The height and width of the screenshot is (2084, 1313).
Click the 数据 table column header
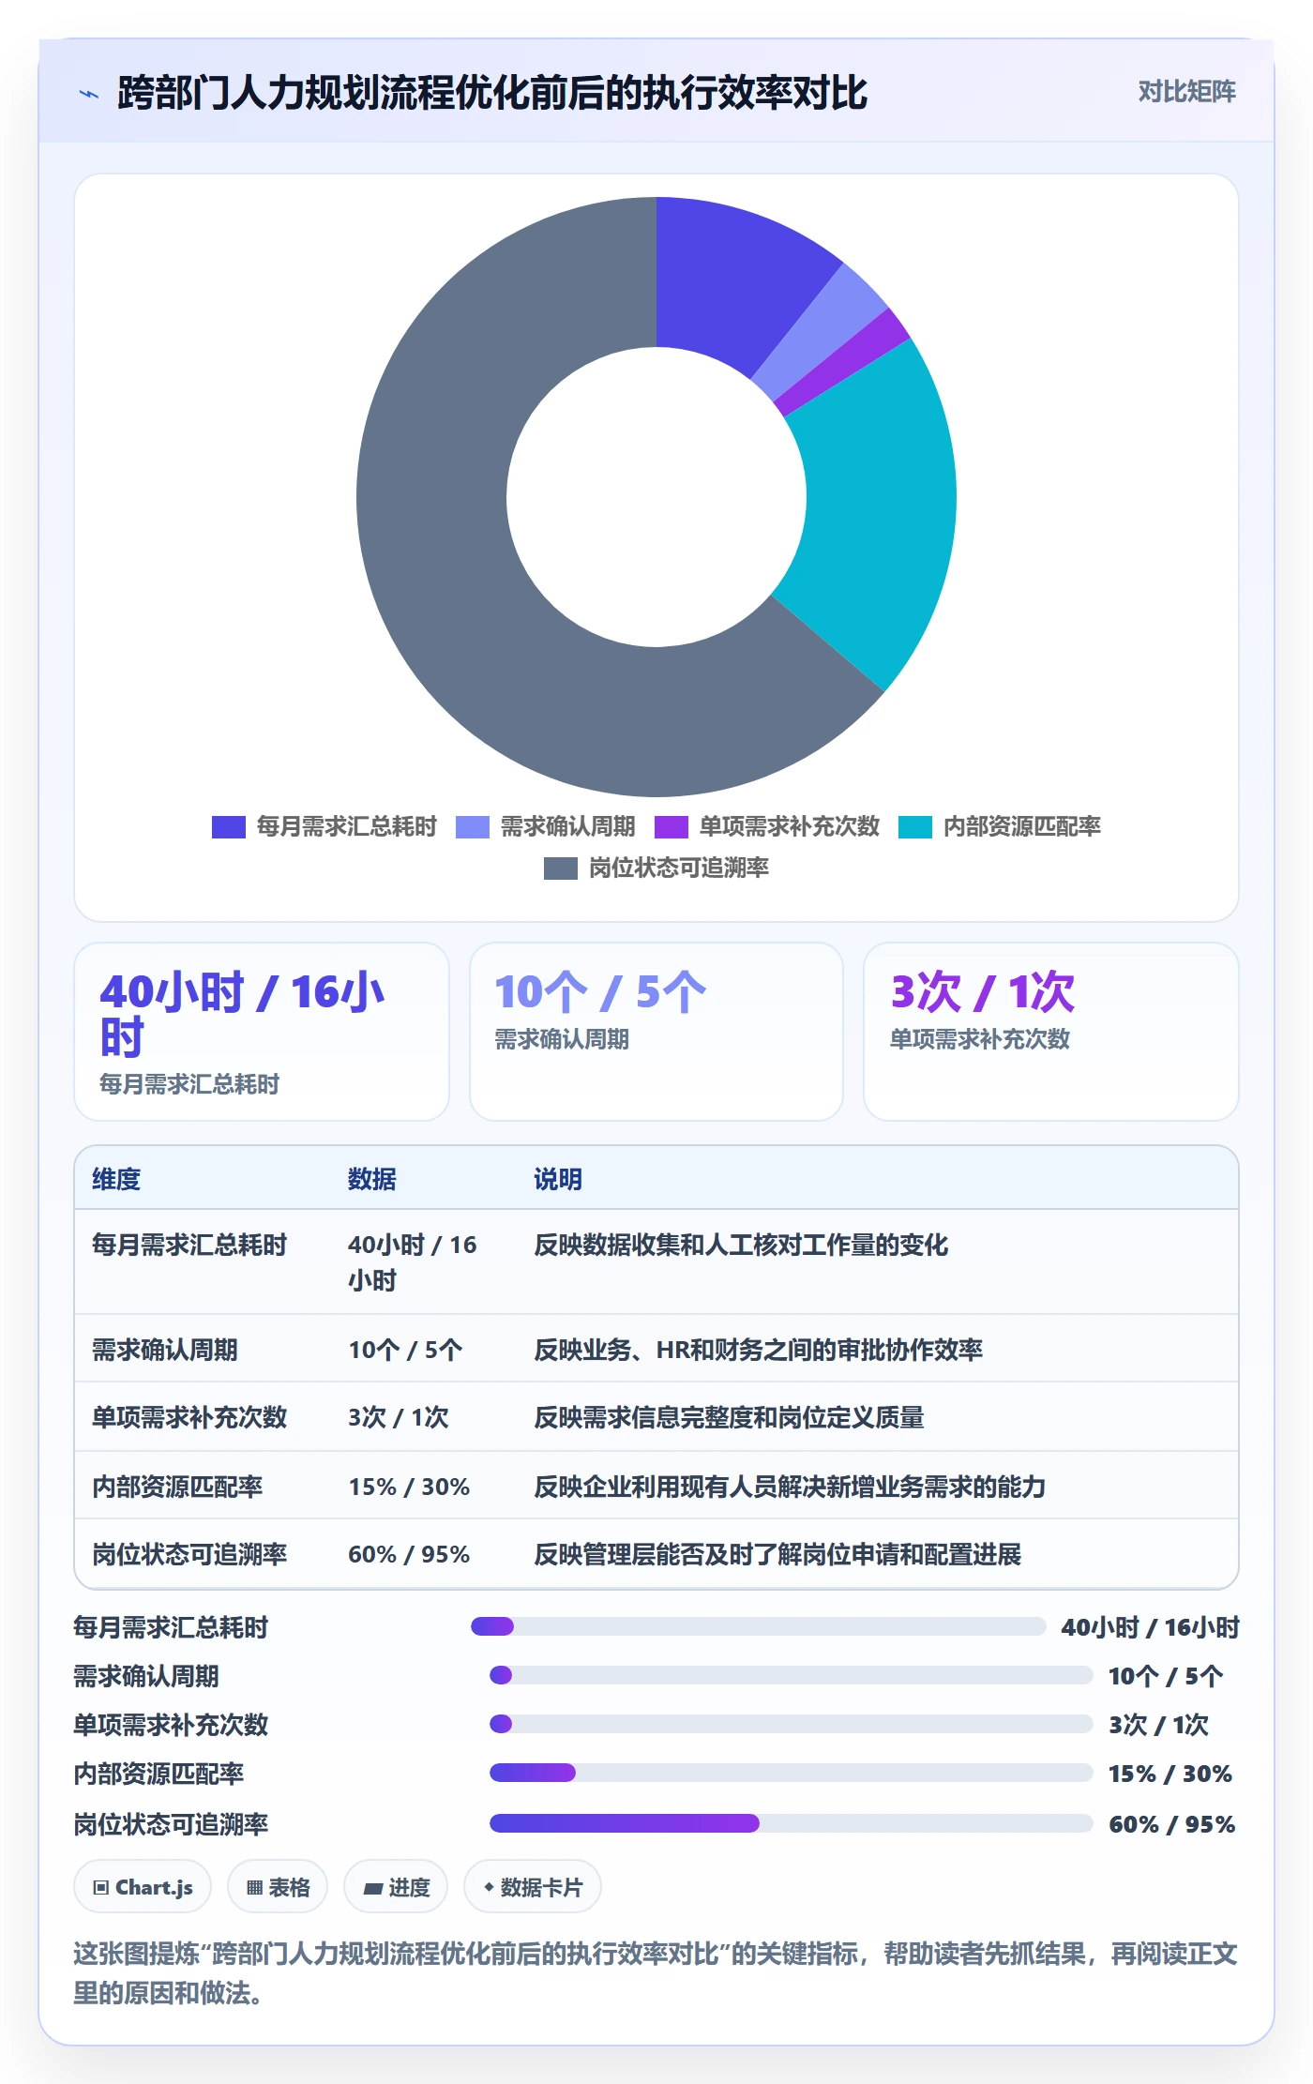click(372, 1179)
